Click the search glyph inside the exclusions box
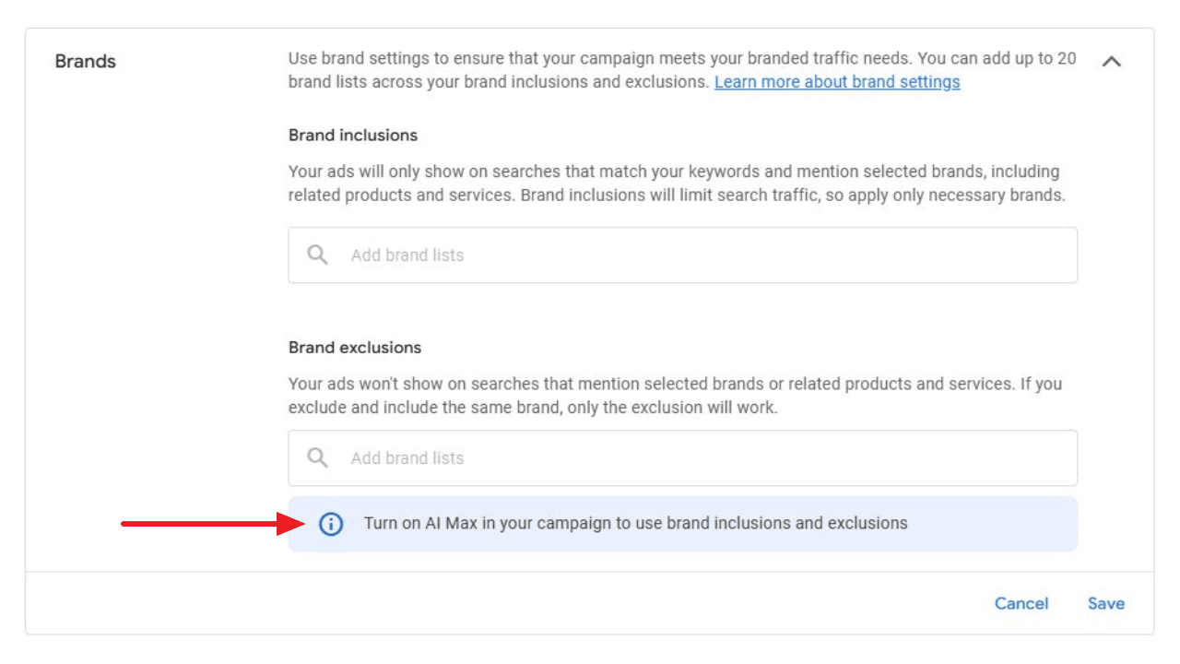This screenshot has height=664, width=1180. 318,456
